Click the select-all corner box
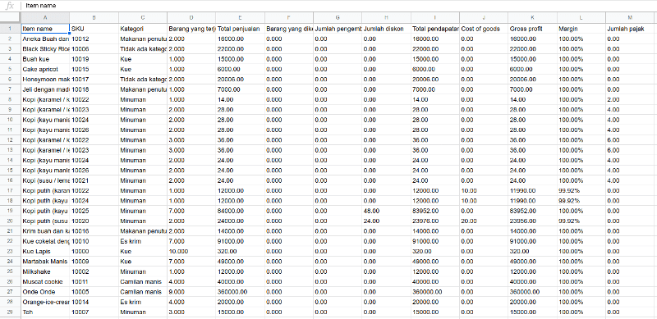The height and width of the screenshot is (319, 657). click(x=10, y=17)
